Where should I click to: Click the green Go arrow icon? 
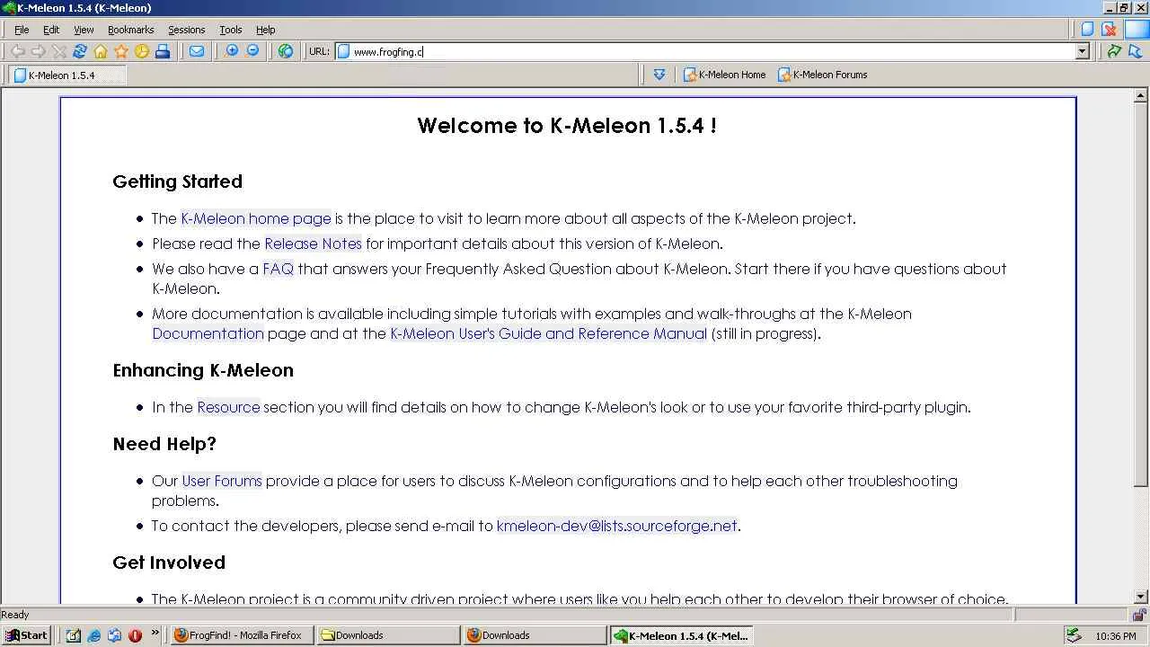1114,51
